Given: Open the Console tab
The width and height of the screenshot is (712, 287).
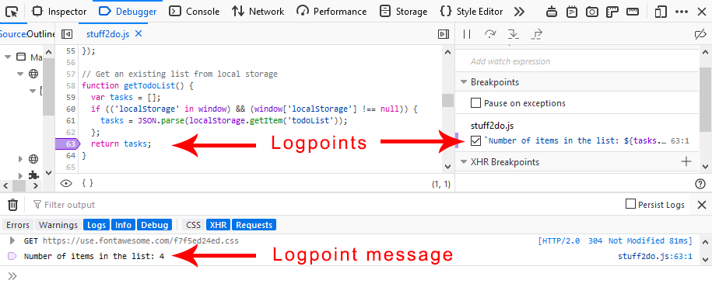Looking at the screenshot, I should (x=194, y=12).
